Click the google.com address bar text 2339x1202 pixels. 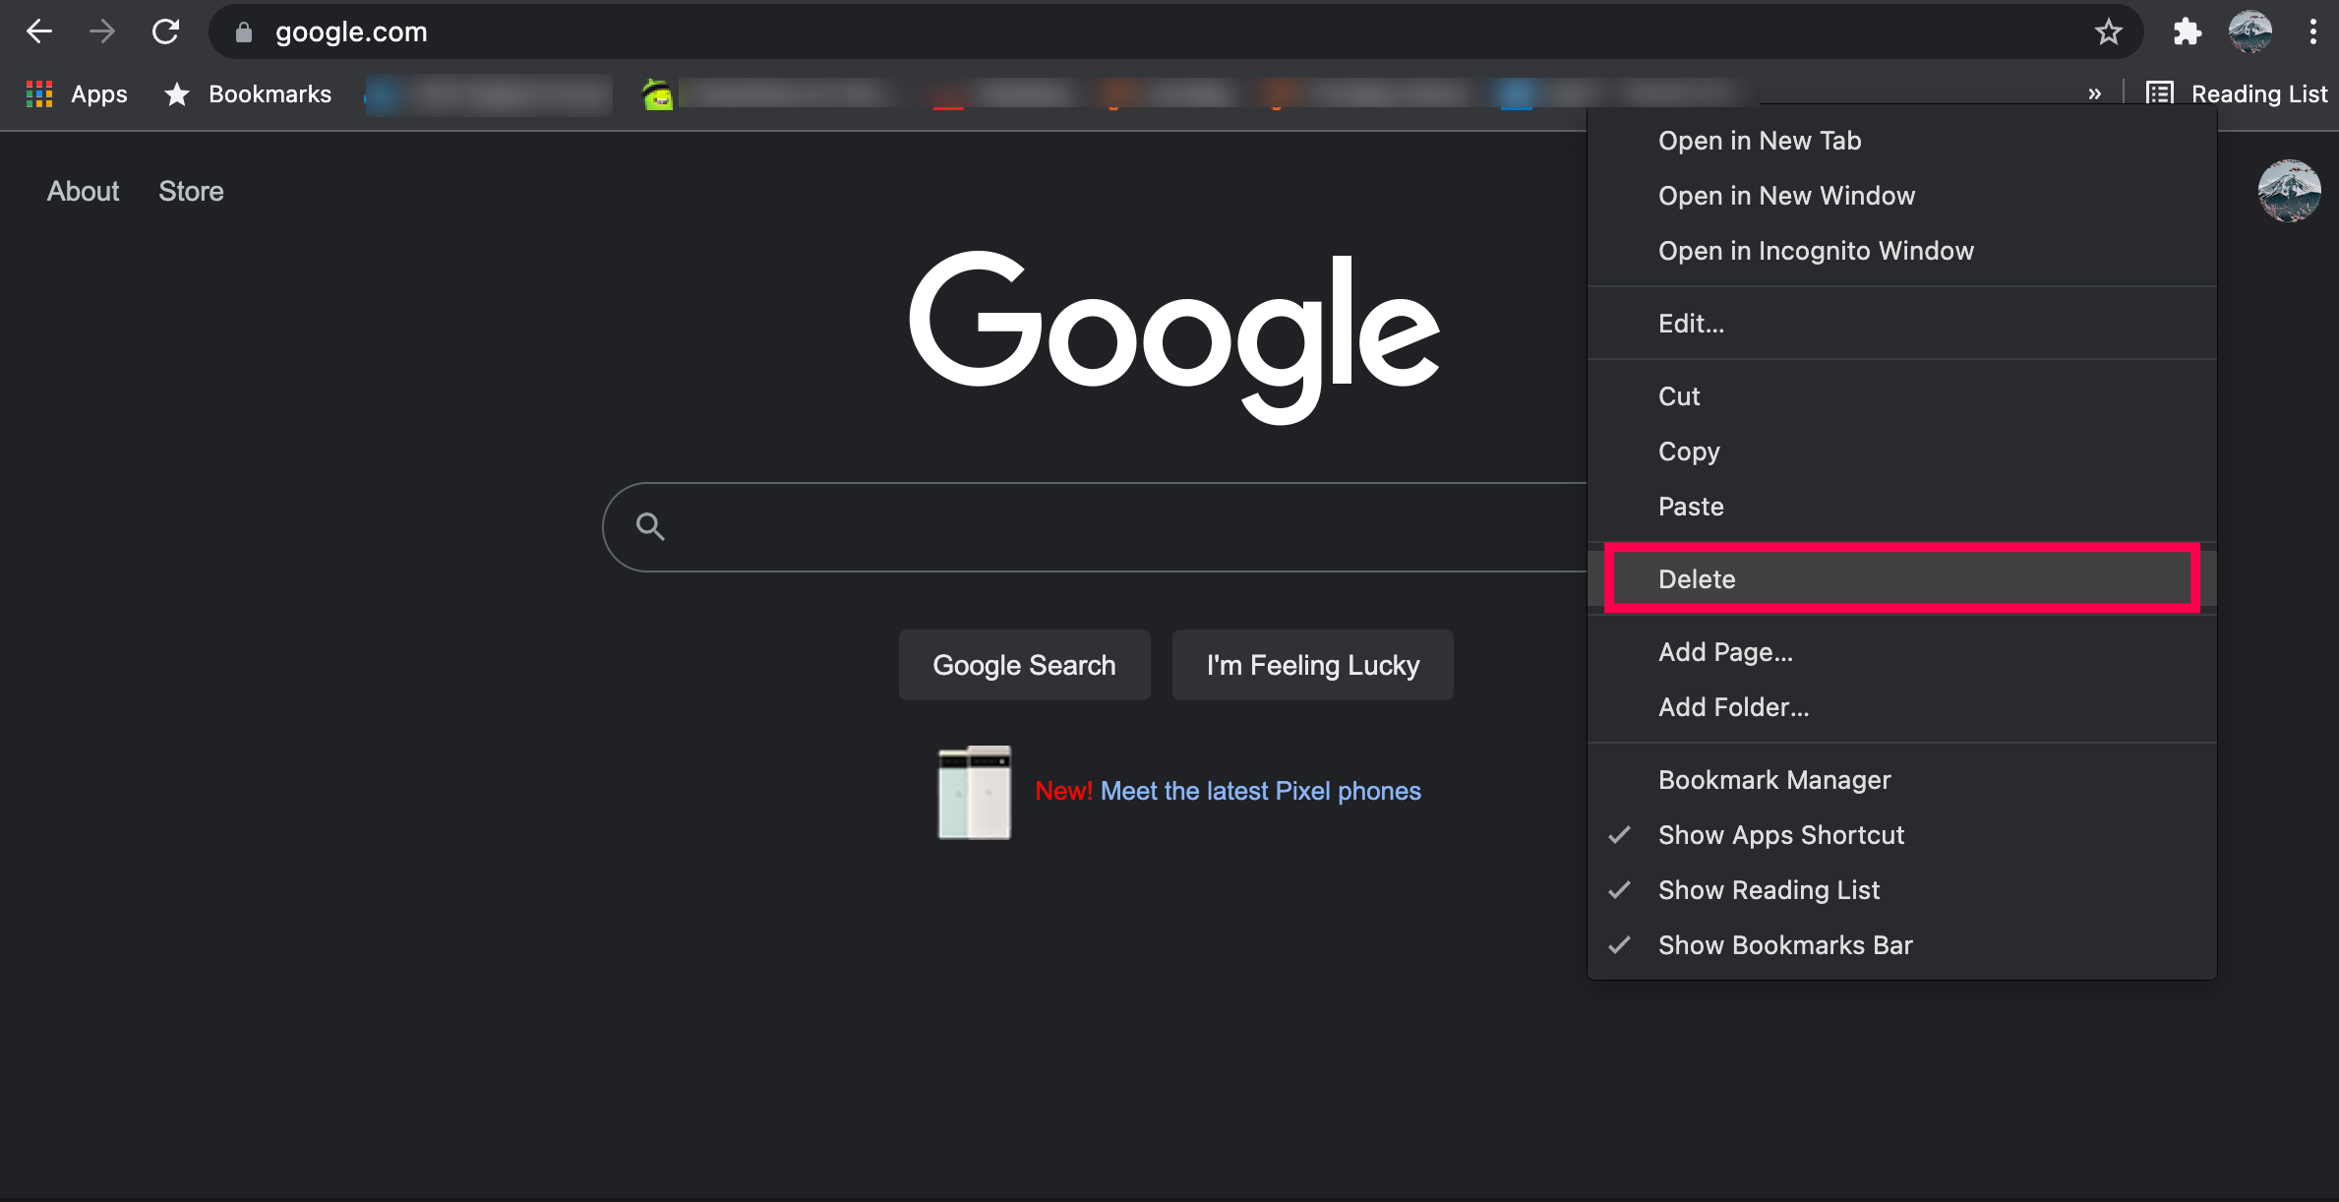(x=351, y=32)
